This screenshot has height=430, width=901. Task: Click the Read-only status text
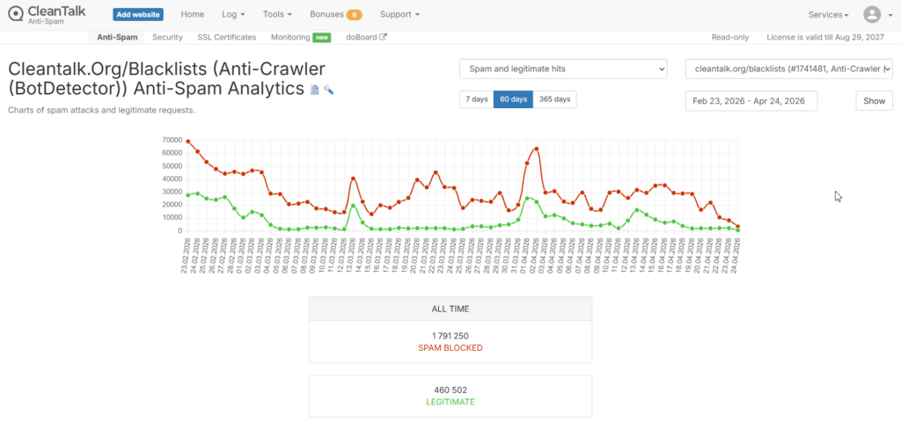(730, 37)
